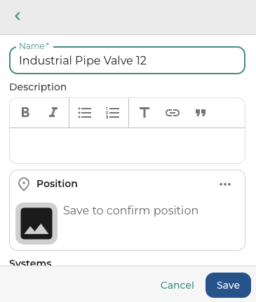Select the 'Save to confirm position' text

point(130,211)
